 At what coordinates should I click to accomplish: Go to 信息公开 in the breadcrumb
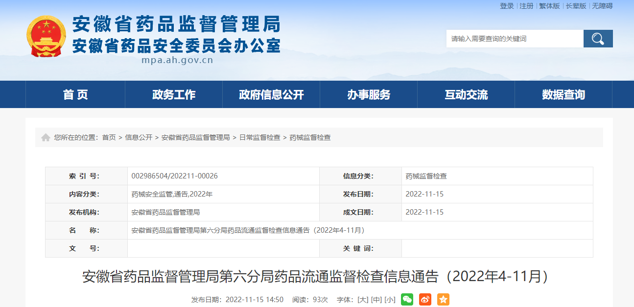pos(139,138)
